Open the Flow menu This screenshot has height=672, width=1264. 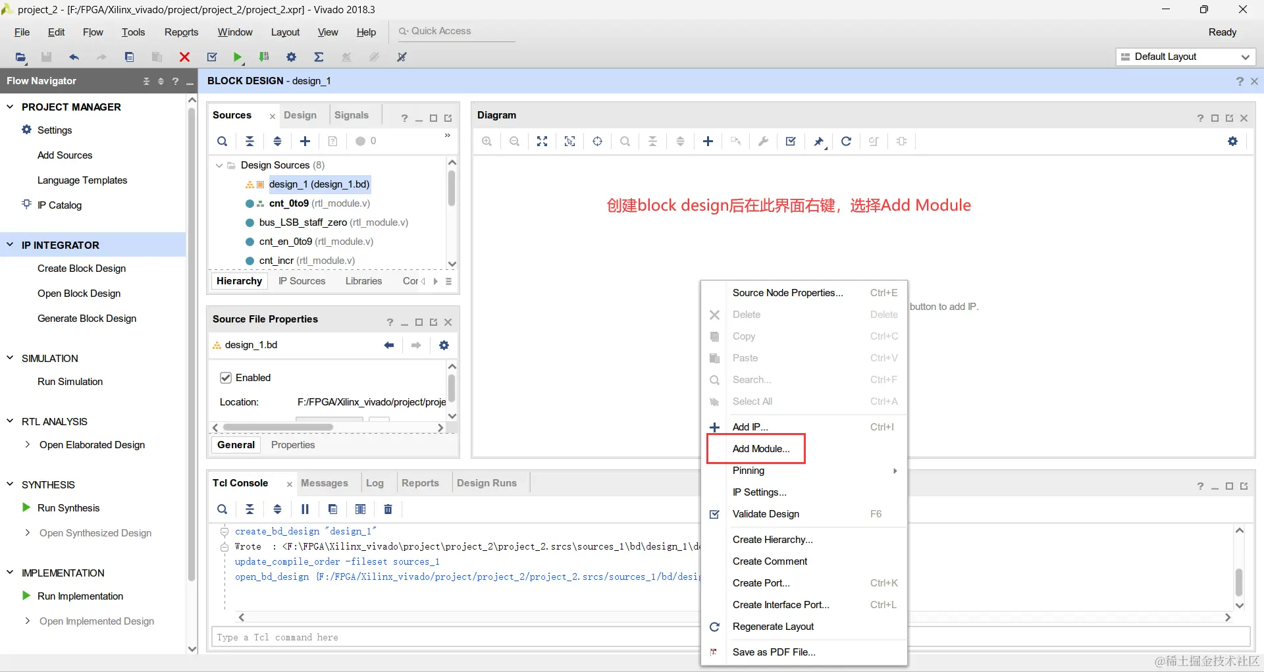(93, 32)
